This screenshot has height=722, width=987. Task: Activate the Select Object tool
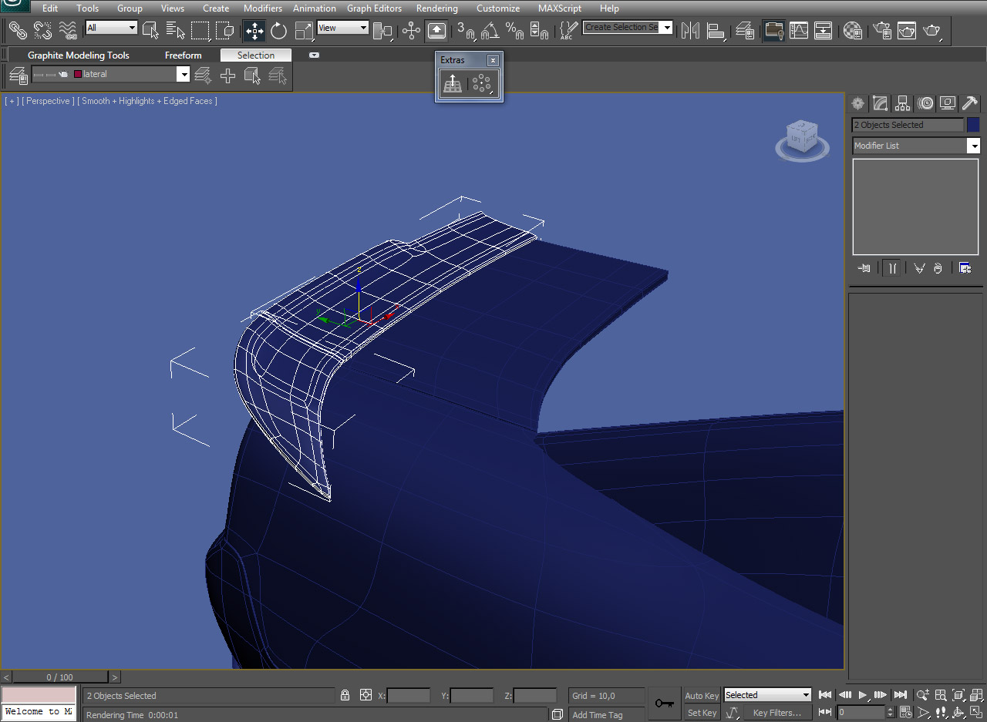click(151, 31)
